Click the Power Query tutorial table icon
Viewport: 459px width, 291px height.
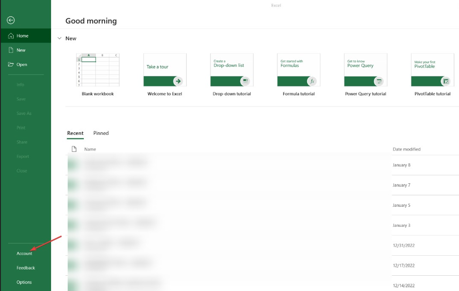[x=379, y=81]
